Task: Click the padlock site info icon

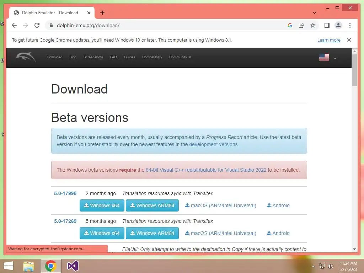Action: pos(51,25)
